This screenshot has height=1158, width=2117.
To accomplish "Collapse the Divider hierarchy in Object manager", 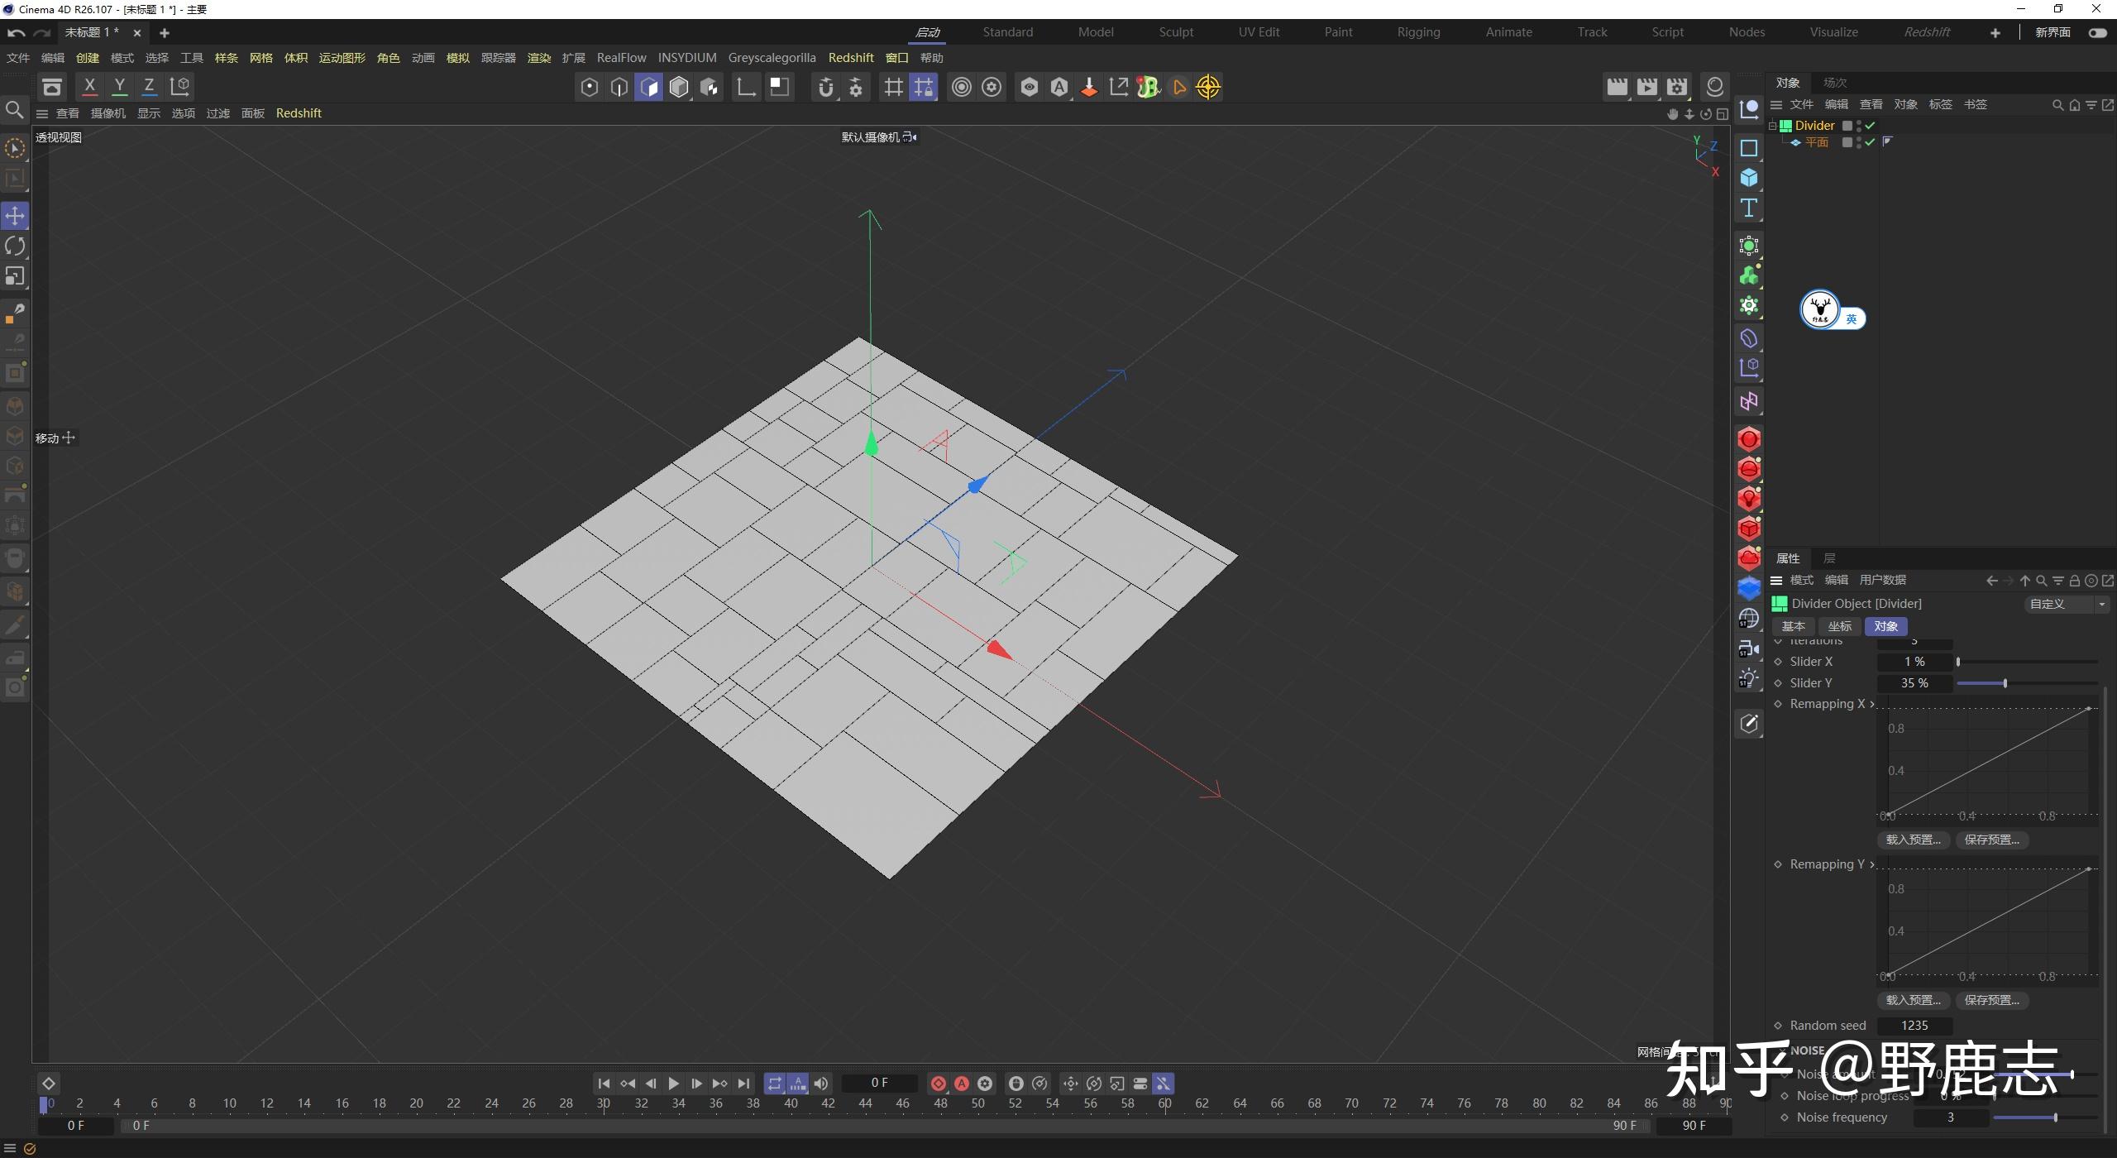I will 1773,126.
